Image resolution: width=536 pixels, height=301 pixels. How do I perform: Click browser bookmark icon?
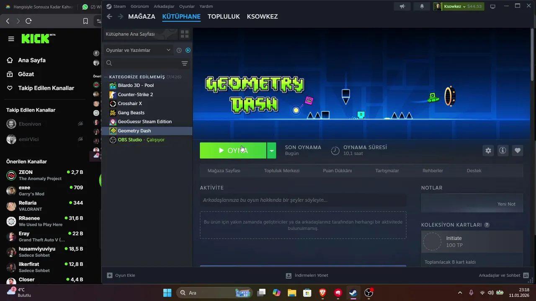click(85, 21)
